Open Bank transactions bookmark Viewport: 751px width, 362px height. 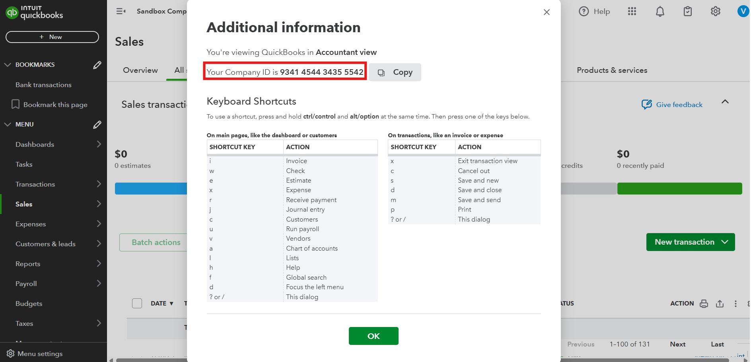[x=43, y=85]
